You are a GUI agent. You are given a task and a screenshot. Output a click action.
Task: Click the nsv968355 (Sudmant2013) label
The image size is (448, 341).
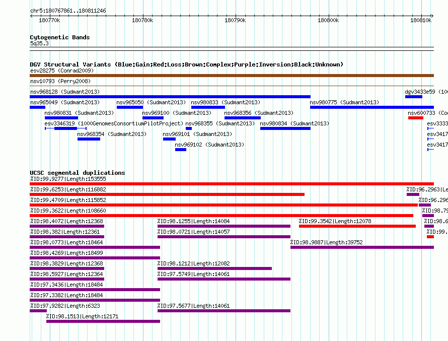click(x=220, y=123)
